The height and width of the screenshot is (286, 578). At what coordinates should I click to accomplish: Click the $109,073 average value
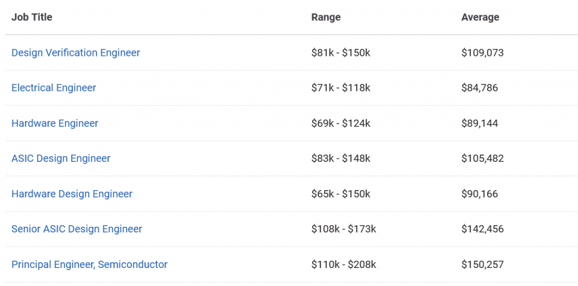tap(482, 52)
